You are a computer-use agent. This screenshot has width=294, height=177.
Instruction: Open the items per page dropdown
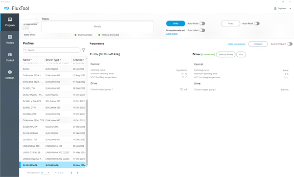pyautogui.click(x=45, y=173)
